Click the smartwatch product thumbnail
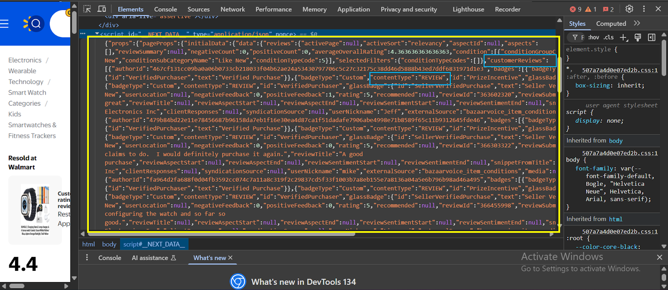 tap(35, 210)
